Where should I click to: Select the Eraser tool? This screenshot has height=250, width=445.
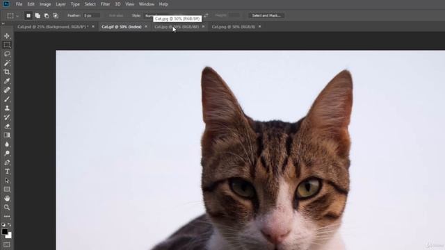click(7, 126)
